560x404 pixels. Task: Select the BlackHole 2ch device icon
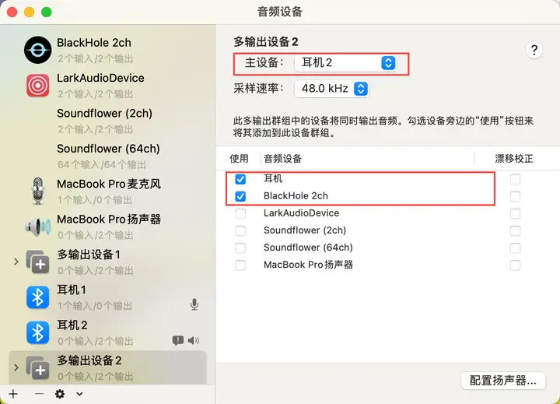click(x=37, y=50)
